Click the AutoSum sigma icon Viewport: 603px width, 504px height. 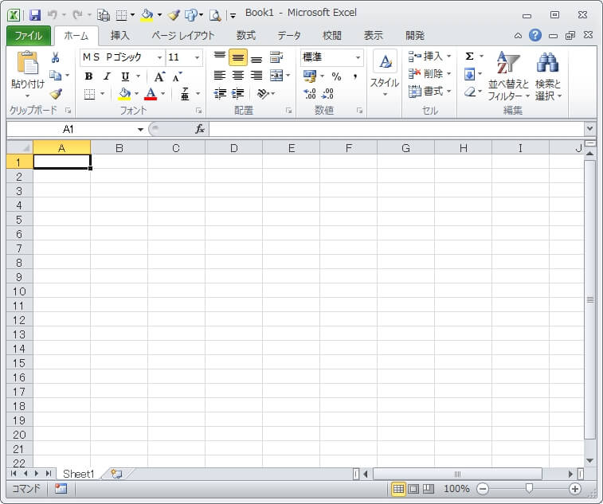pyautogui.click(x=469, y=56)
